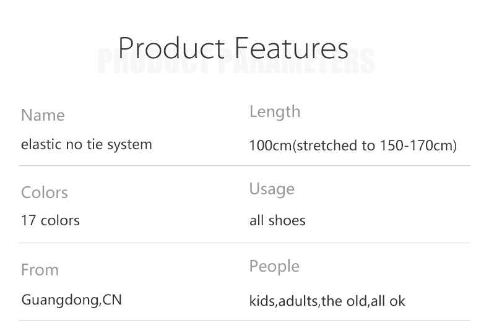Click the "Guangdong,CN" origin value
The image size is (489, 336).
pos(71,300)
